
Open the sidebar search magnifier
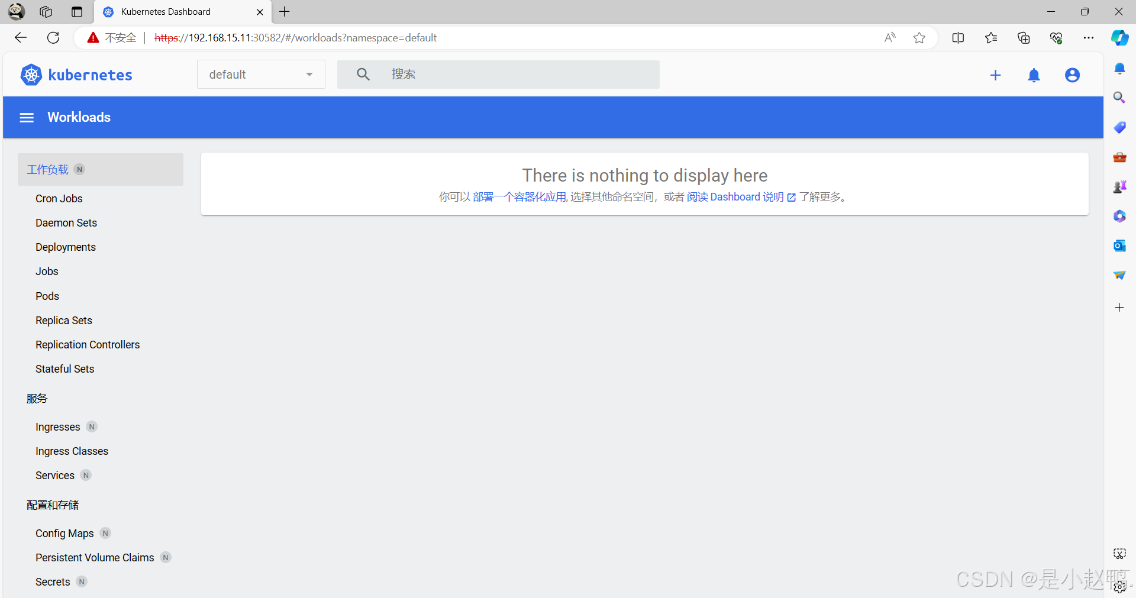[x=1119, y=98]
